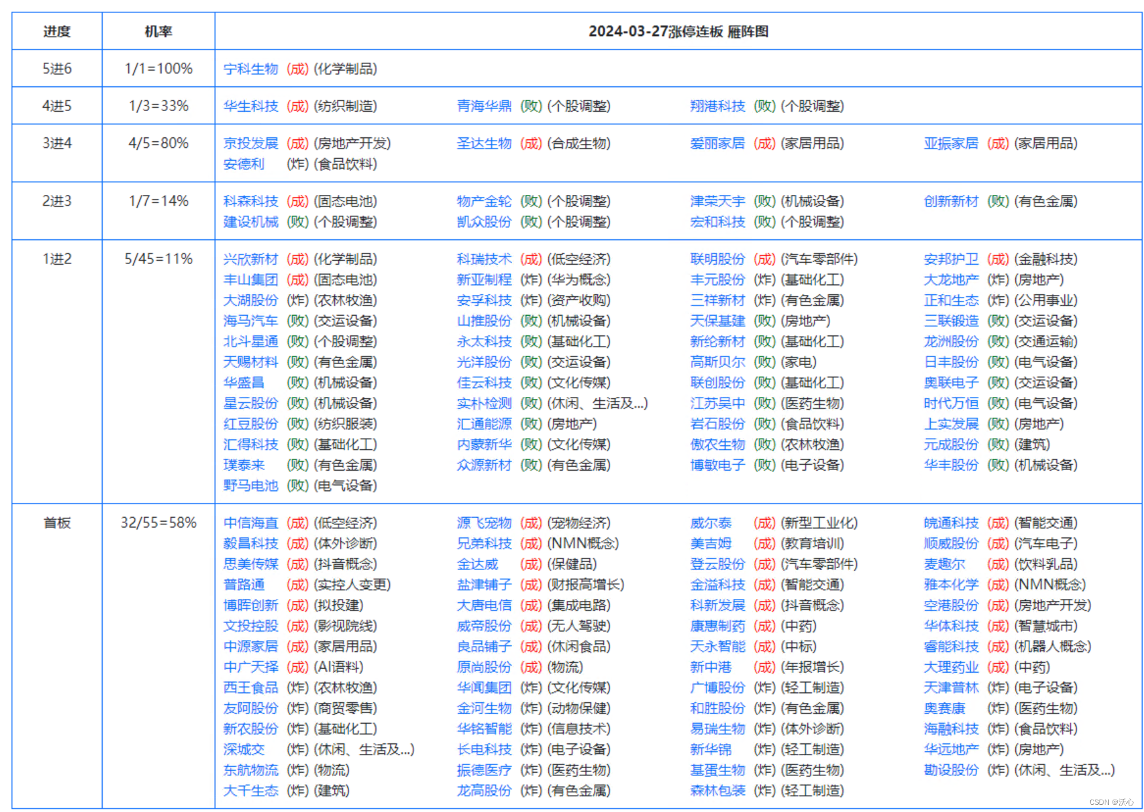Select the 思美传媒 link
Viewport: 1144px width, 812px height.
(x=251, y=564)
